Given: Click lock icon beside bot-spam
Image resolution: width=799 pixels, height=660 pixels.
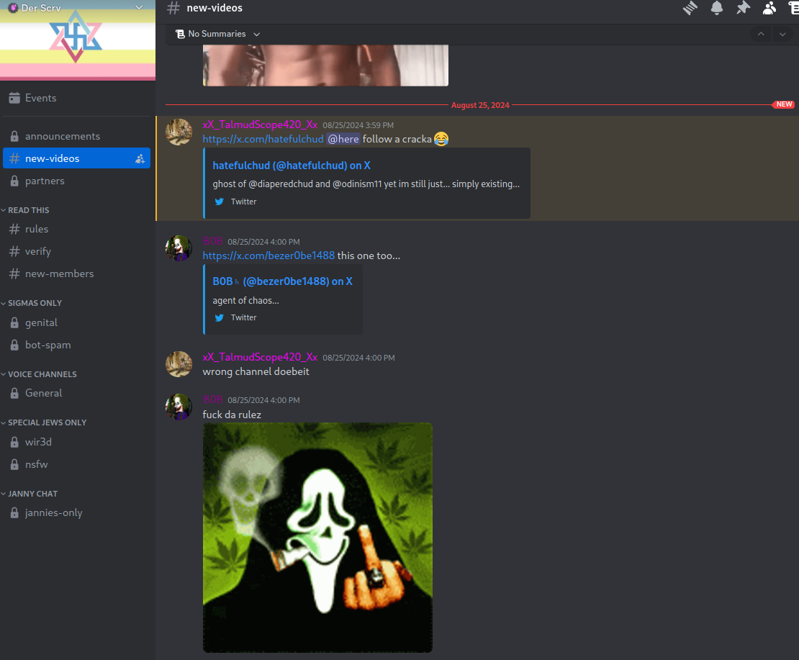Looking at the screenshot, I should click(14, 345).
